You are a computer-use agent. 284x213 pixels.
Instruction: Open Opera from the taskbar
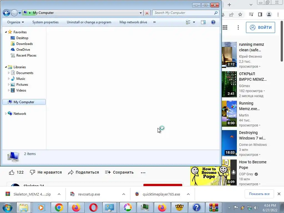(x=93, y=207)
